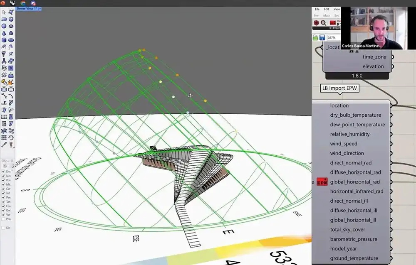Toggle the Point object snap checkbox

click(x=3, y=180)
